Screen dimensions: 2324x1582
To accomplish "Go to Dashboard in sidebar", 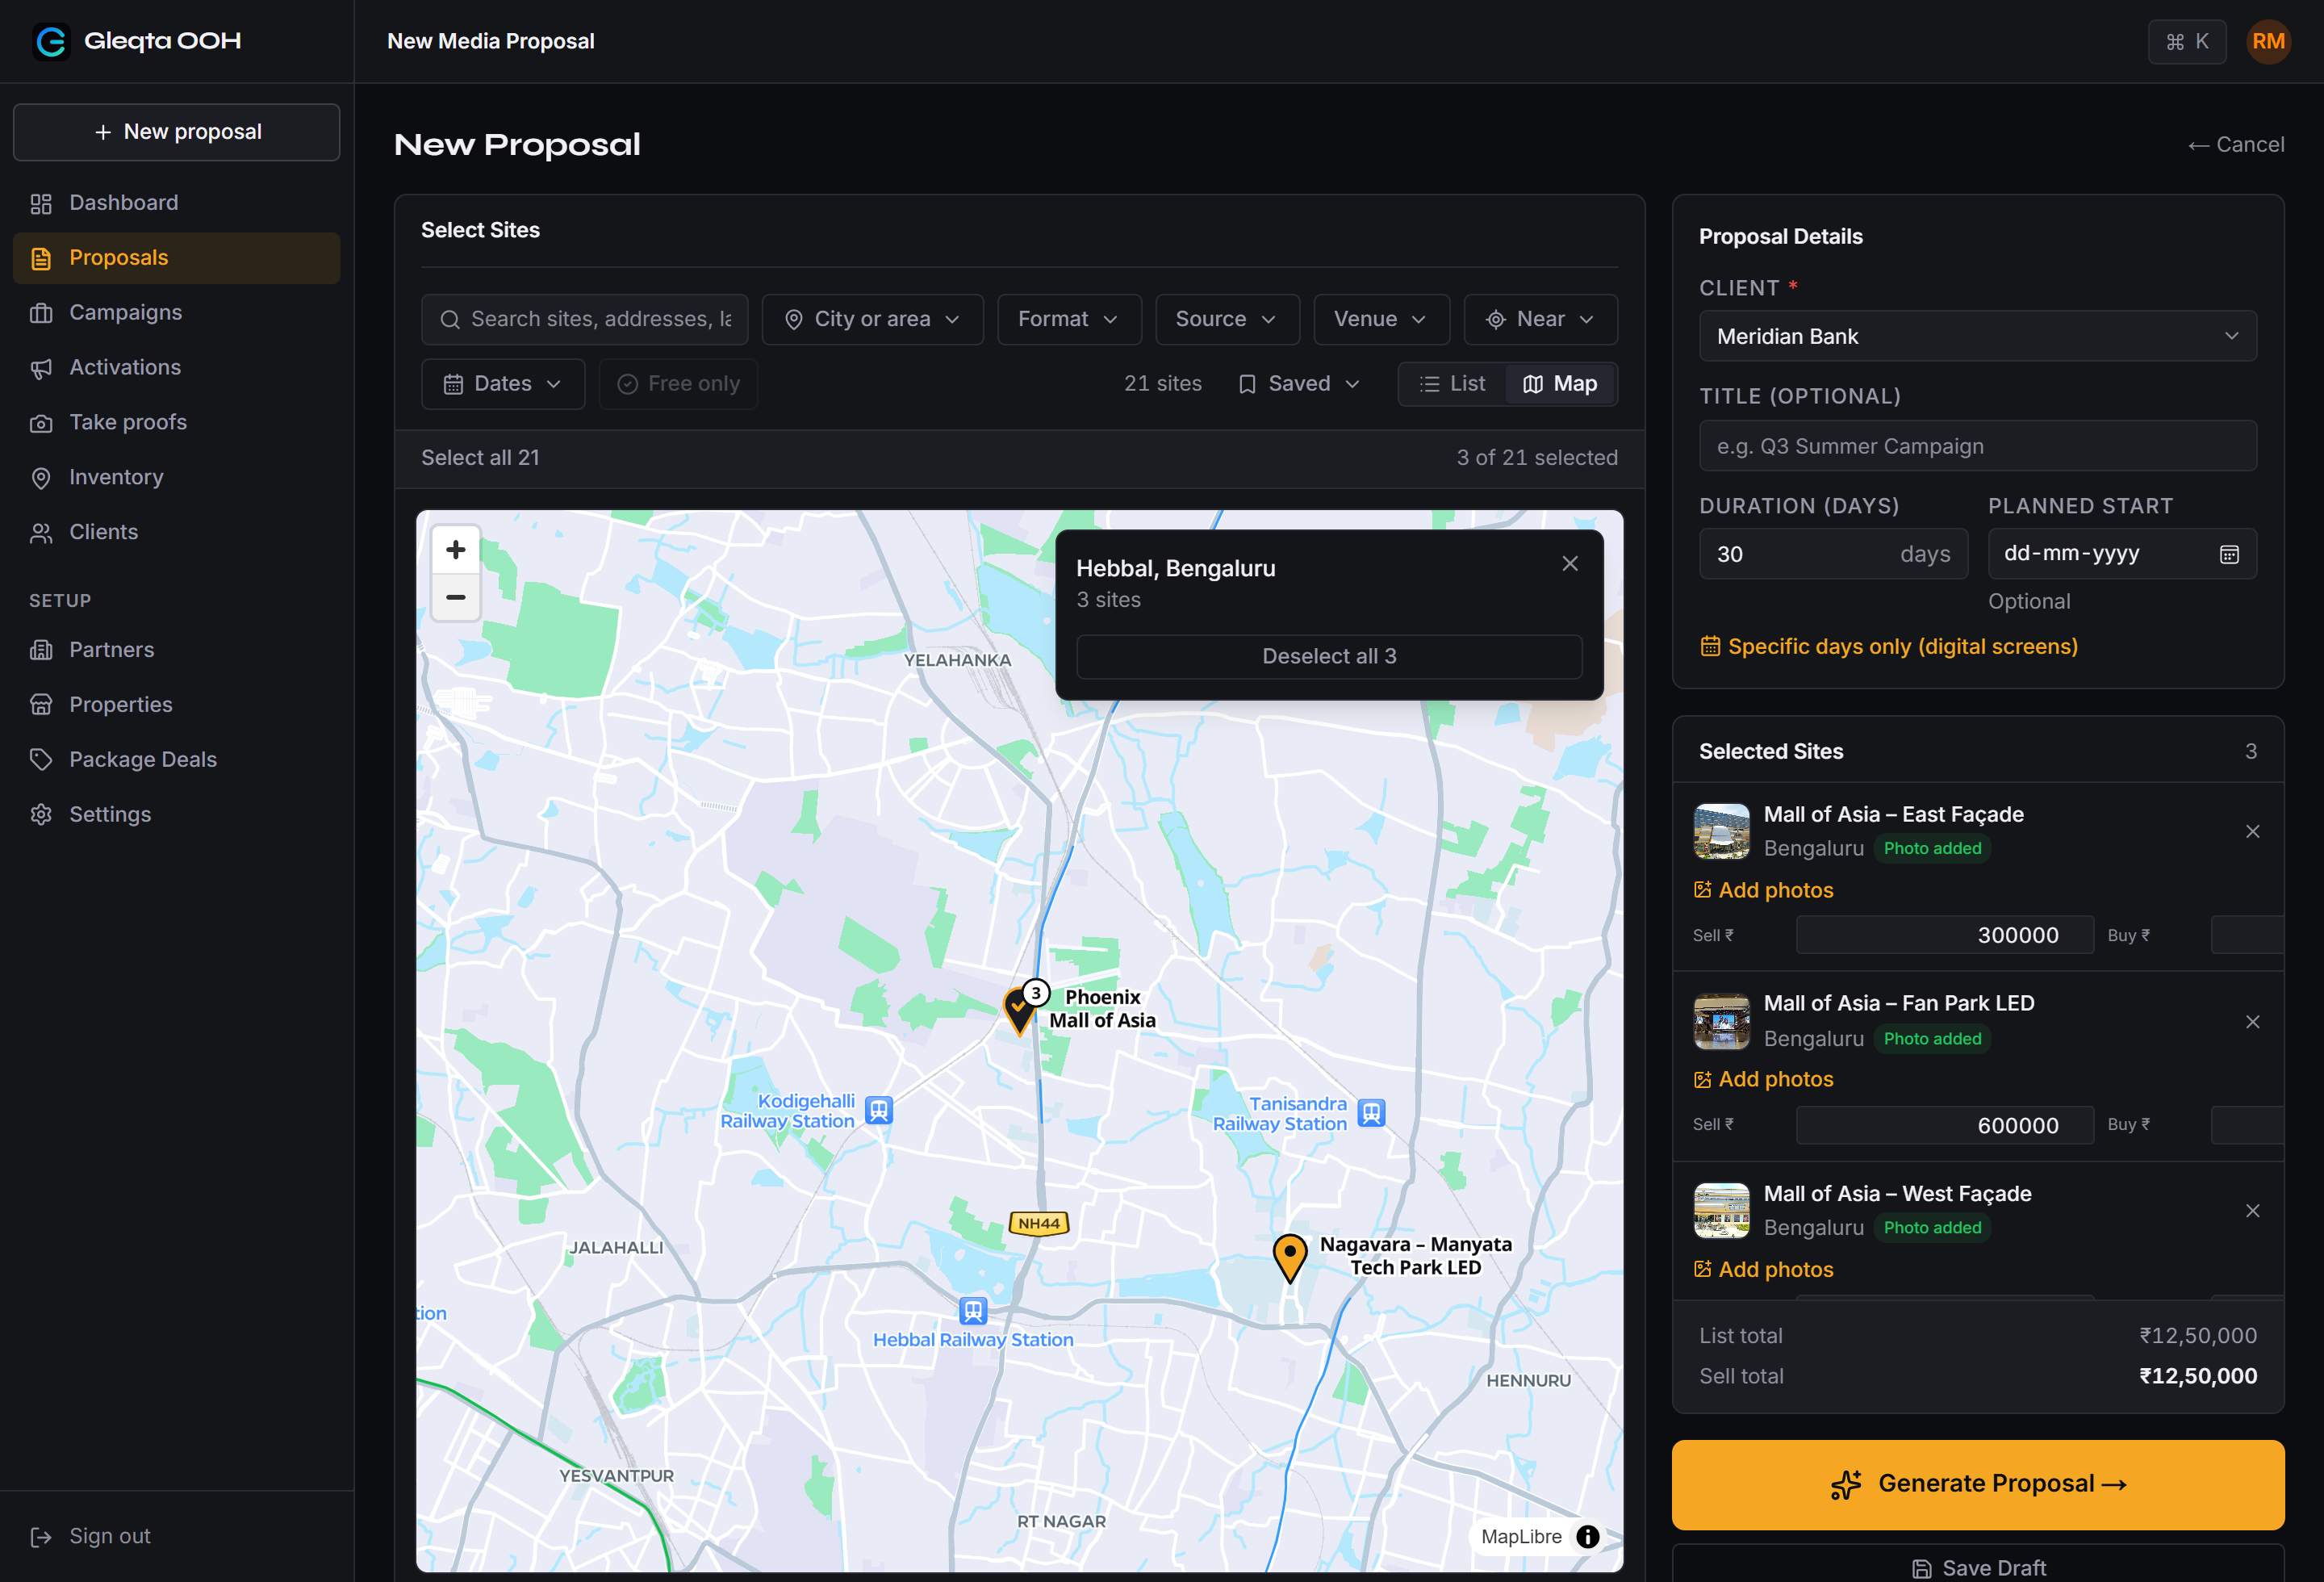I will [176, 203].
